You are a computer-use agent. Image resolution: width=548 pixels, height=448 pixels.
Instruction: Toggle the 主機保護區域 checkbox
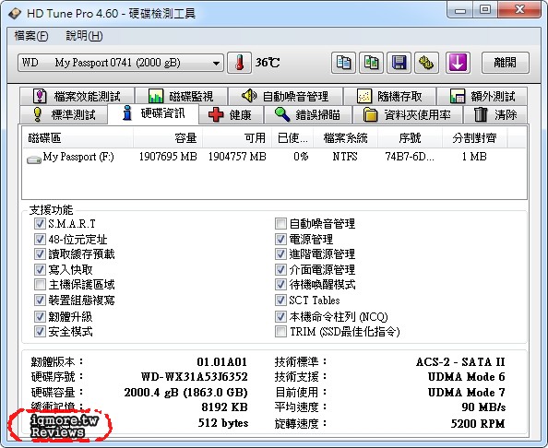pos(40,285)
